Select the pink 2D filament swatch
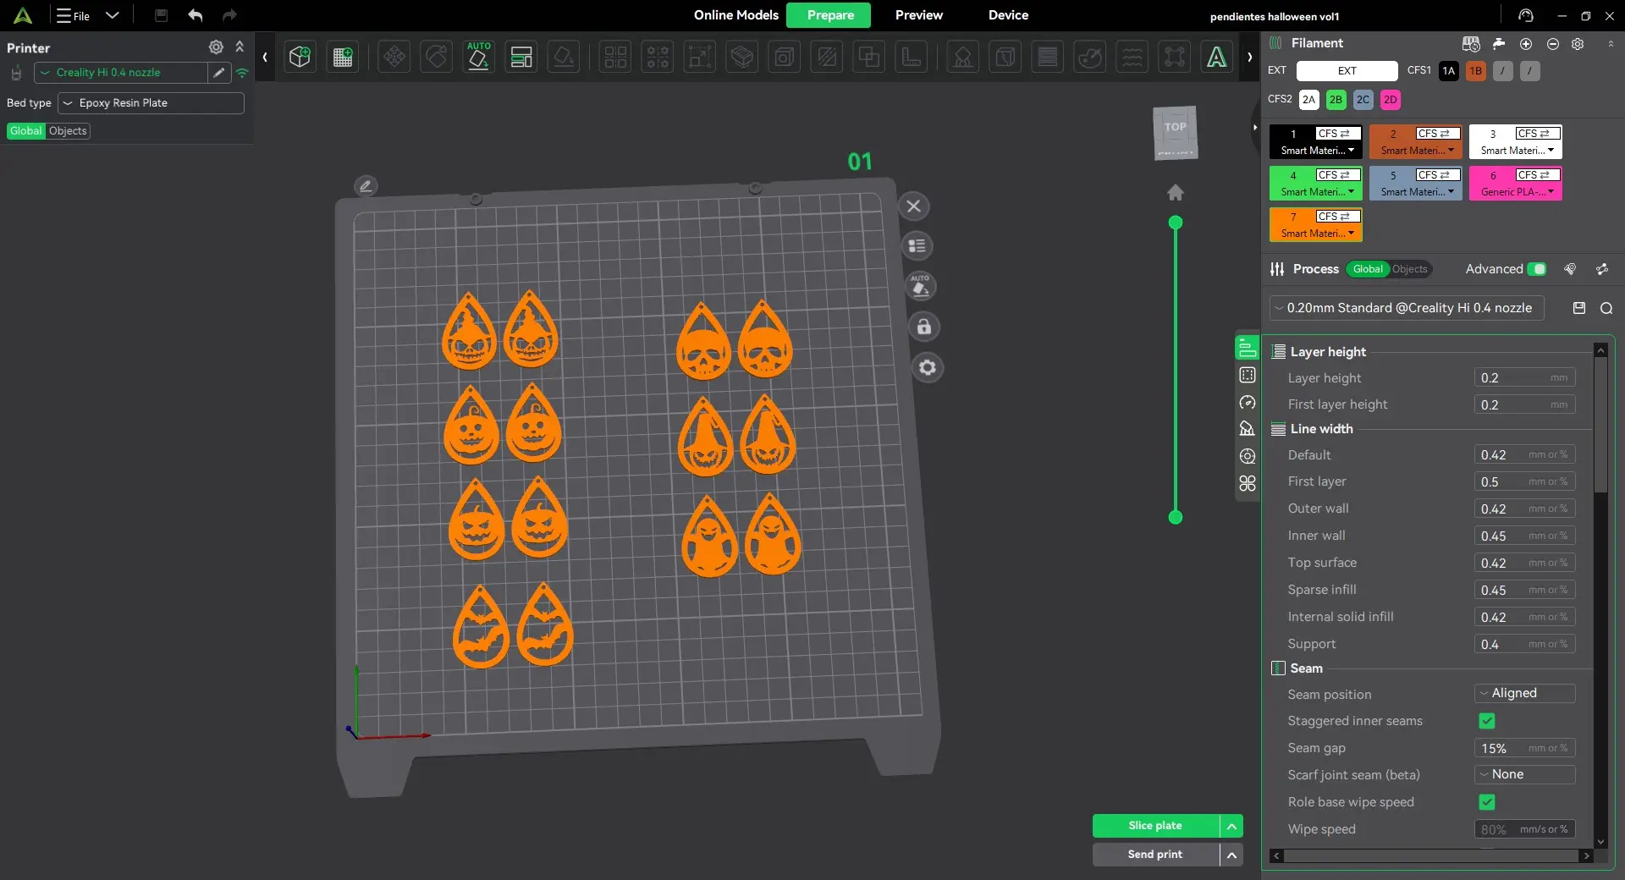1625x880 pixels. 1390,100
